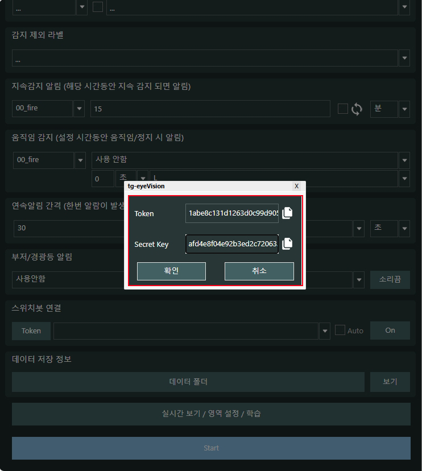Open the SwitchBot device dropdown arrow
The width and height of the screenshot is (422, 471).
[325, 330]
